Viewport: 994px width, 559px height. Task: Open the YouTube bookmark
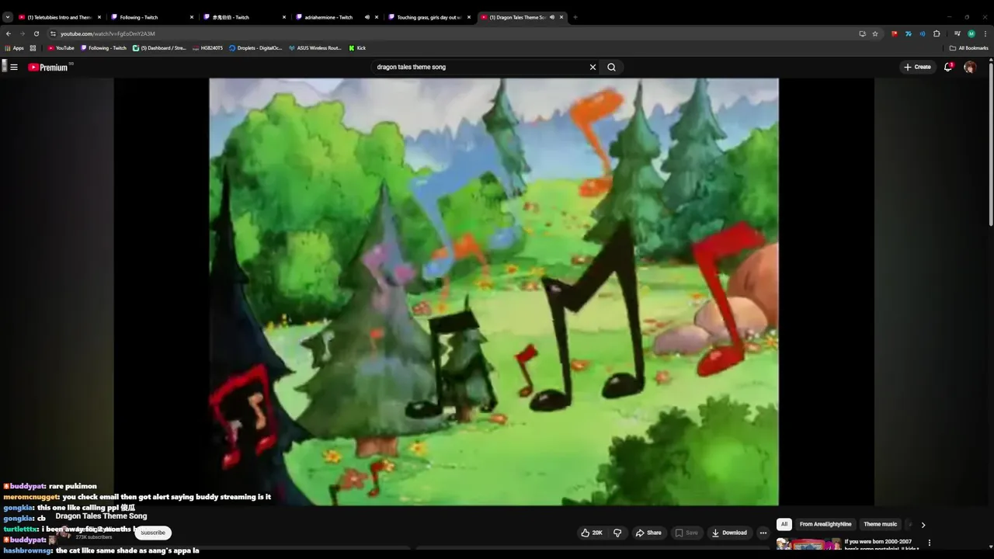tap(61, 48)
